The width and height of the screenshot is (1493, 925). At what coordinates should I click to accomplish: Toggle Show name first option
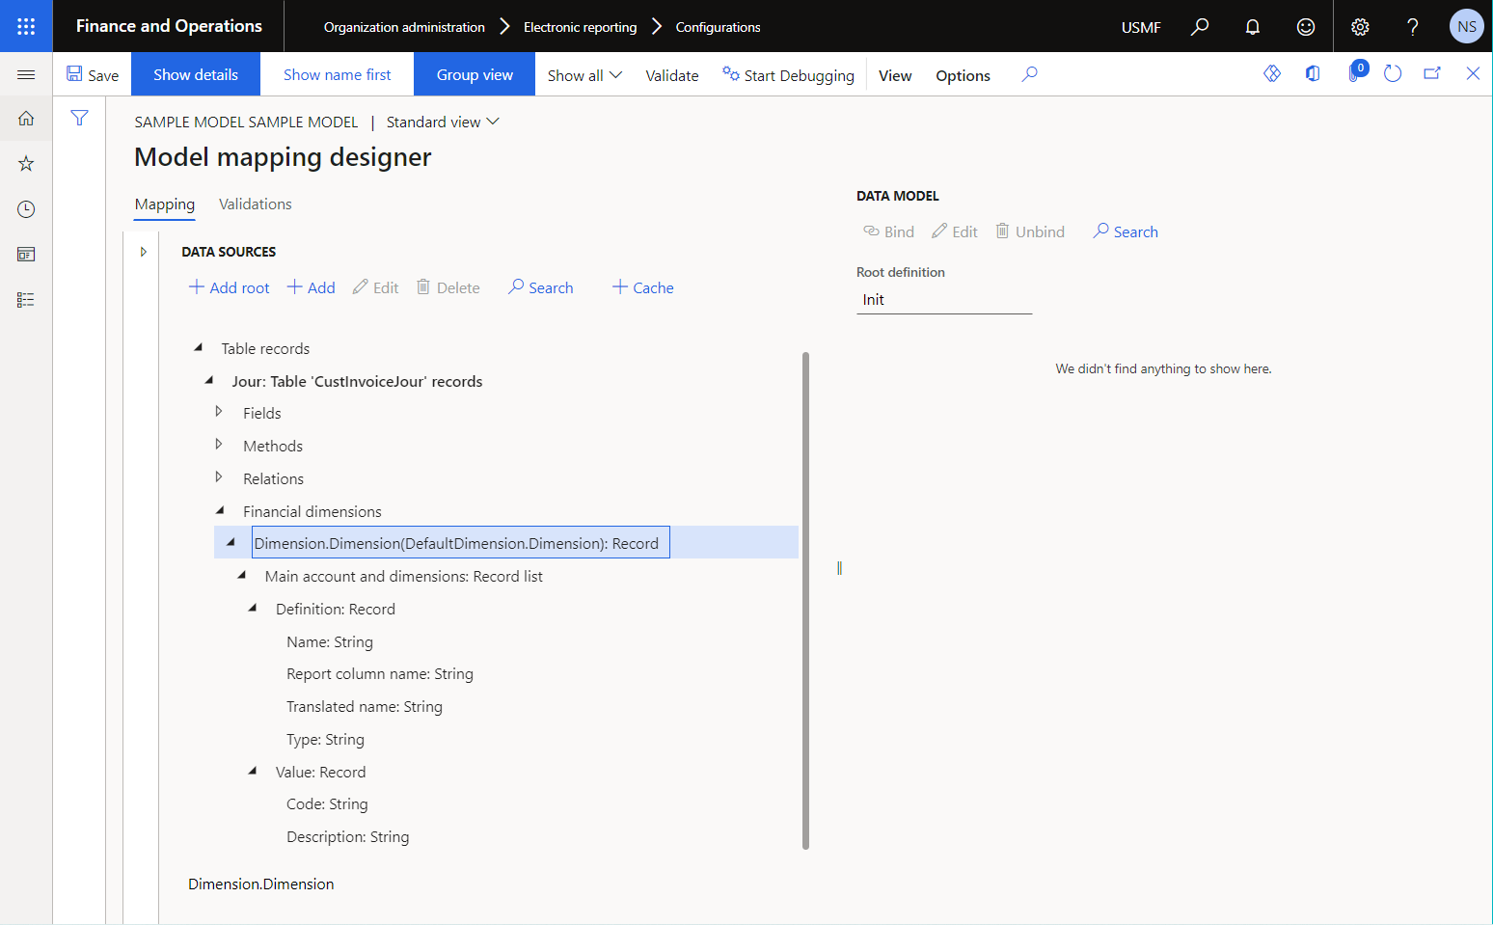pyautogui.click(x=338, y=74)
